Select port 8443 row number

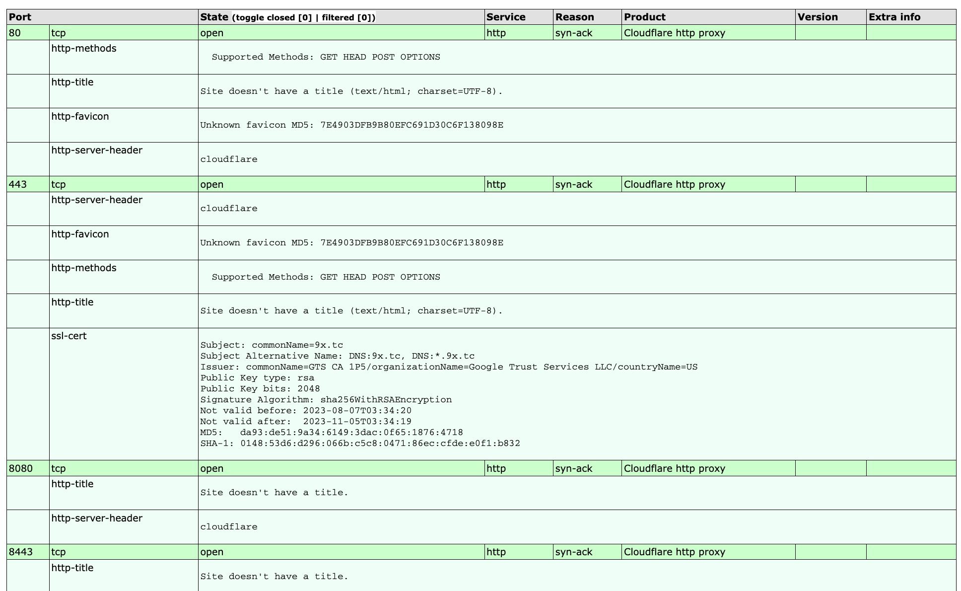[21, 552]
